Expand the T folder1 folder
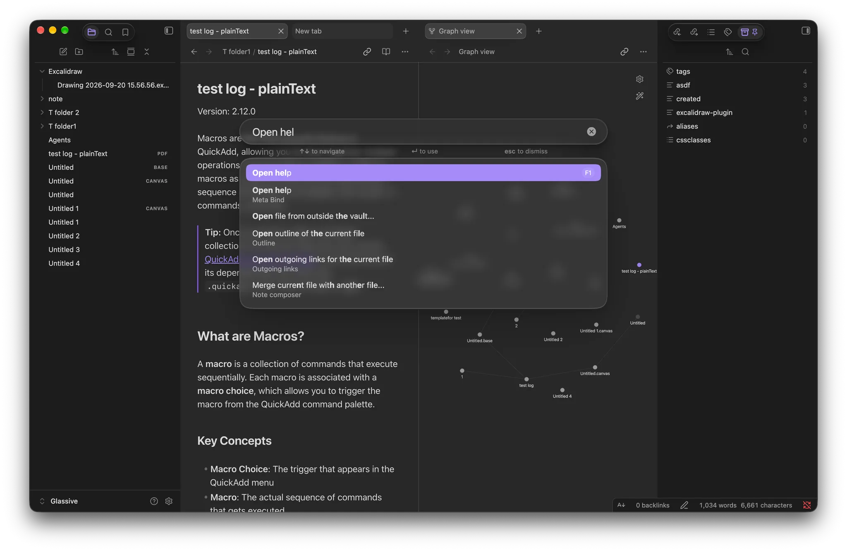 (x=42, y=126)
